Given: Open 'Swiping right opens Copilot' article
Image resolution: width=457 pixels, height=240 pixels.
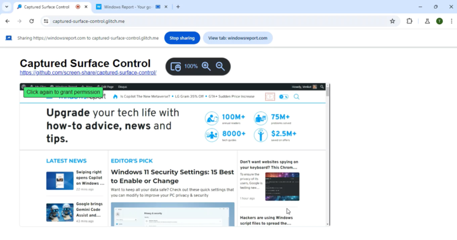Looking at the screenshot, I should tap(90, 178).
